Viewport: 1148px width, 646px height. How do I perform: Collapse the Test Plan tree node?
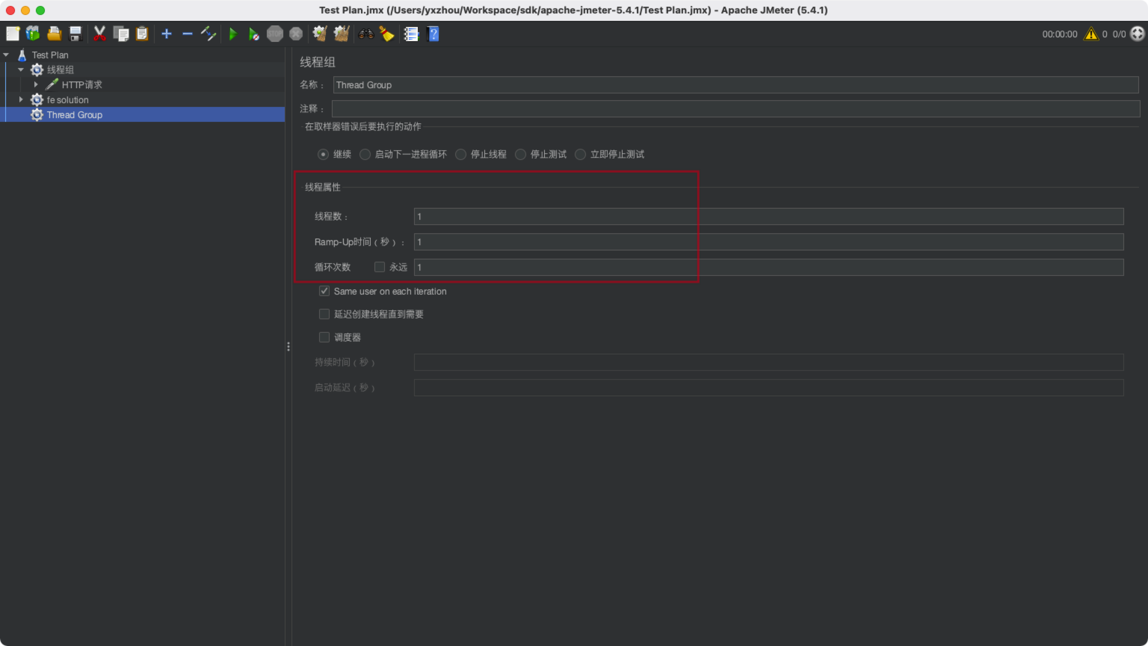coord(6,55)
